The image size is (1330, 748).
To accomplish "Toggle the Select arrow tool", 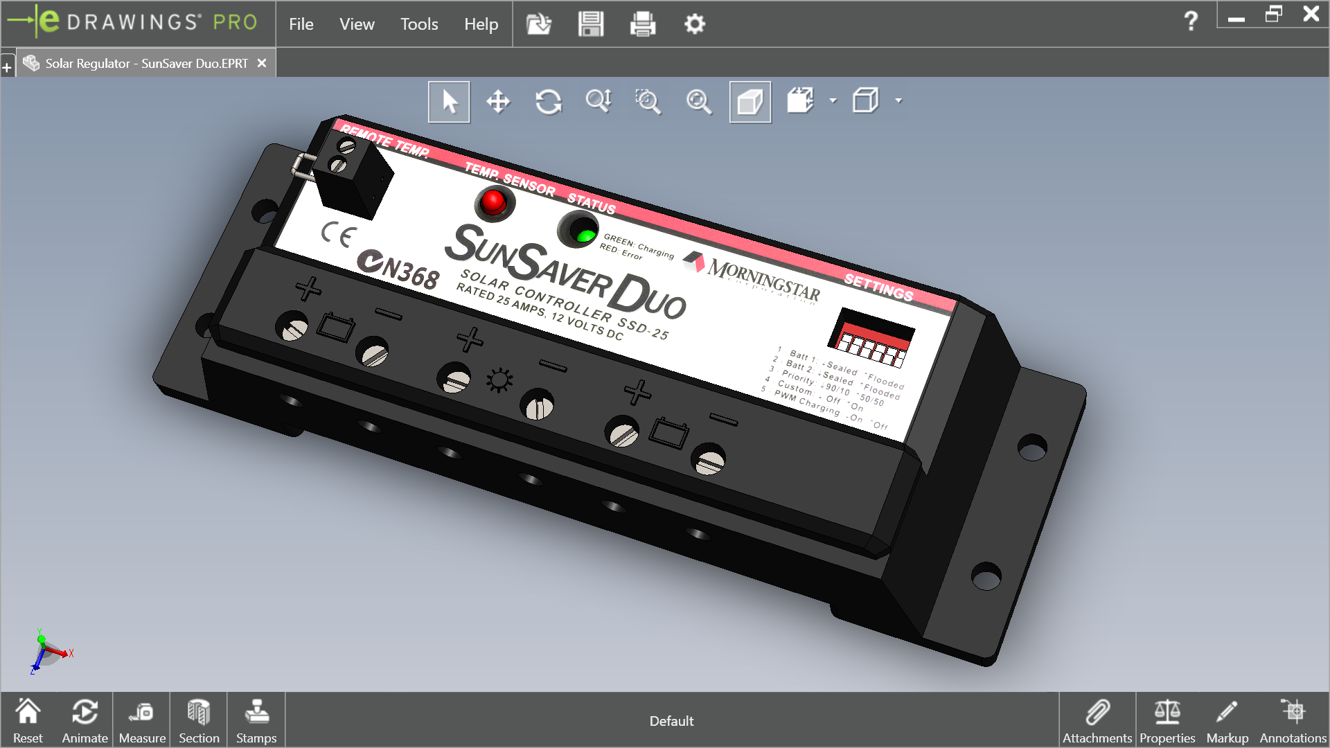I will [x=449, y=102].
